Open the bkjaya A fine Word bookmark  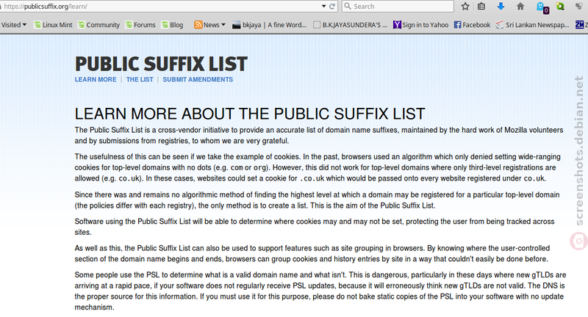point(269,25)
